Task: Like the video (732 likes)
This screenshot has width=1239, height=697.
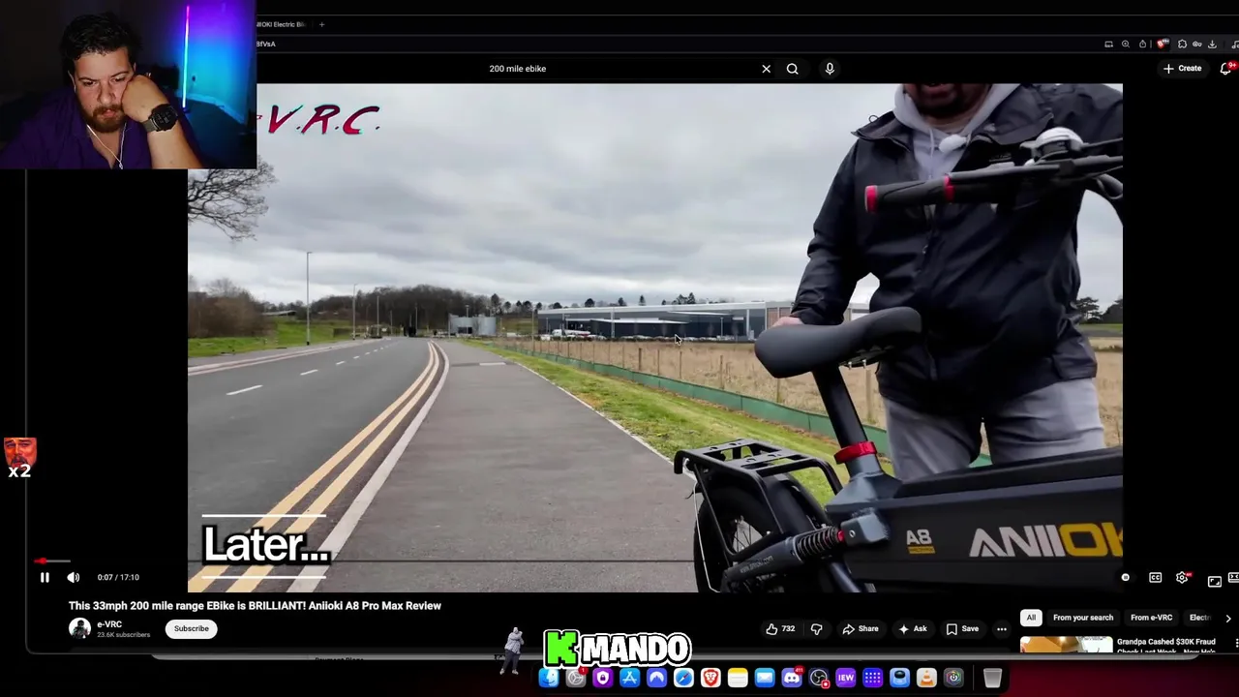Action: (781, 629)
